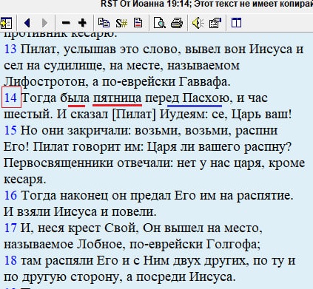Click the speaker read-aloud icon

pyautogui.click(x=198, y=23)
